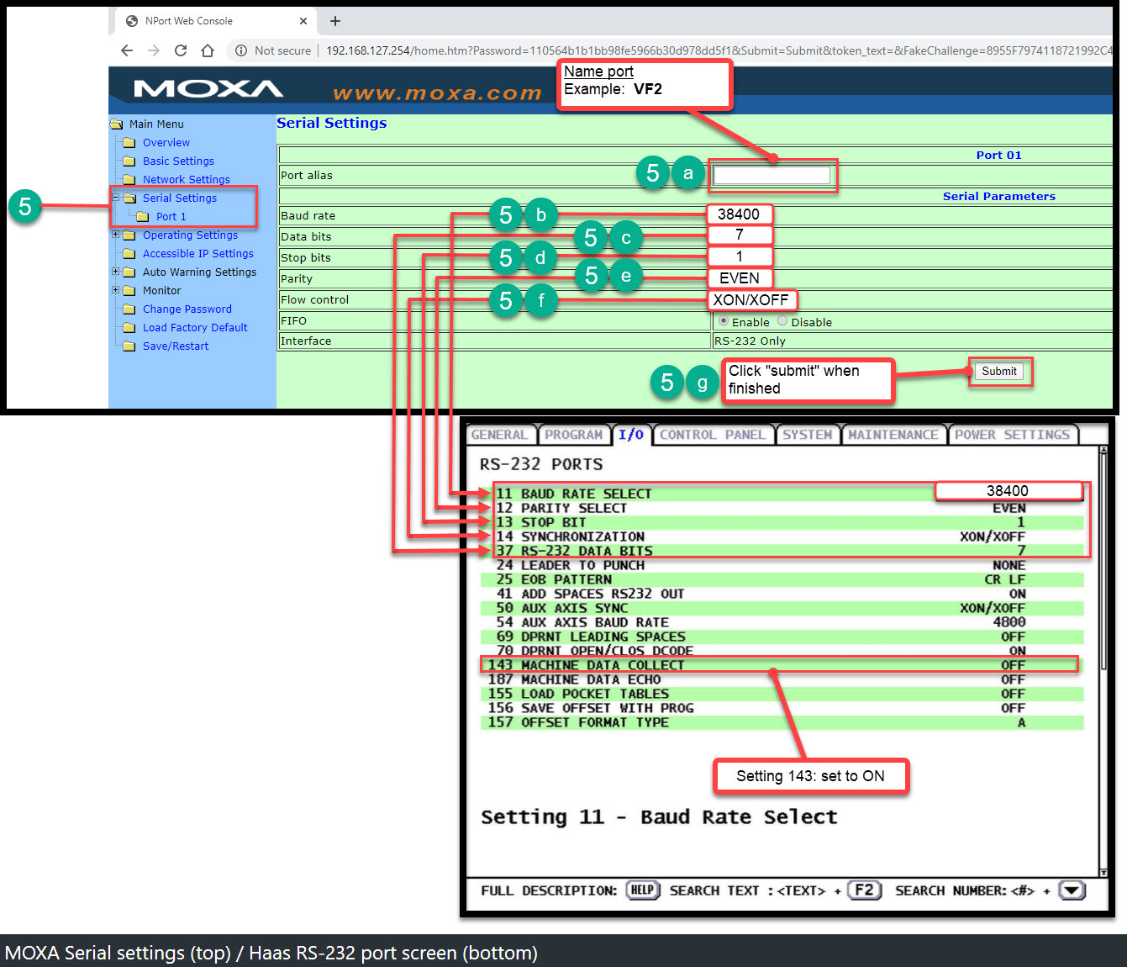
Task: Click the Overview folder icon
Action: (x=129, y=143)
